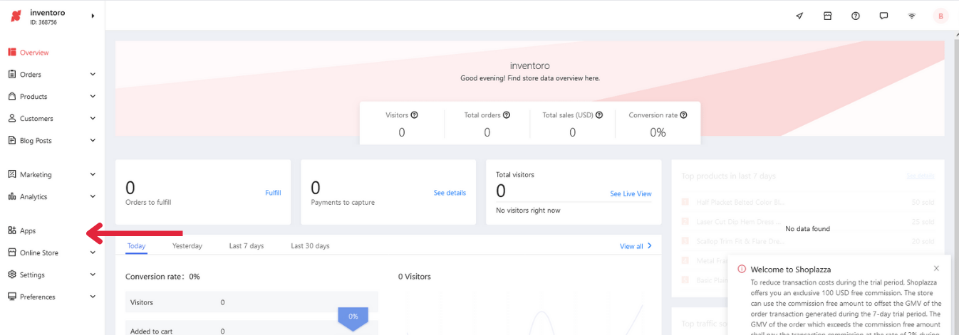This screenshot has width=959, height=335.
Task: Select the Last 7 days tab
Action: (x=247, y=246)
